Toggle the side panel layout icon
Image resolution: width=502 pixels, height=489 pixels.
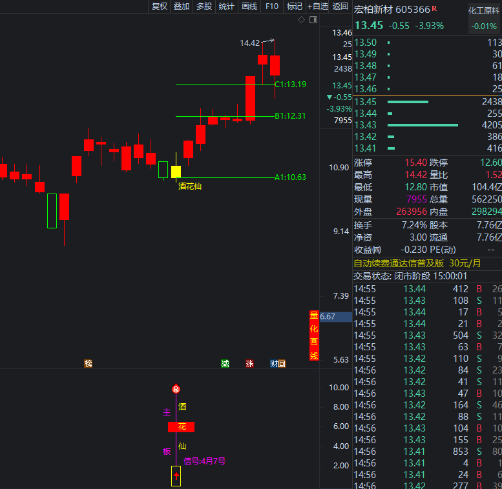(313, 20)
